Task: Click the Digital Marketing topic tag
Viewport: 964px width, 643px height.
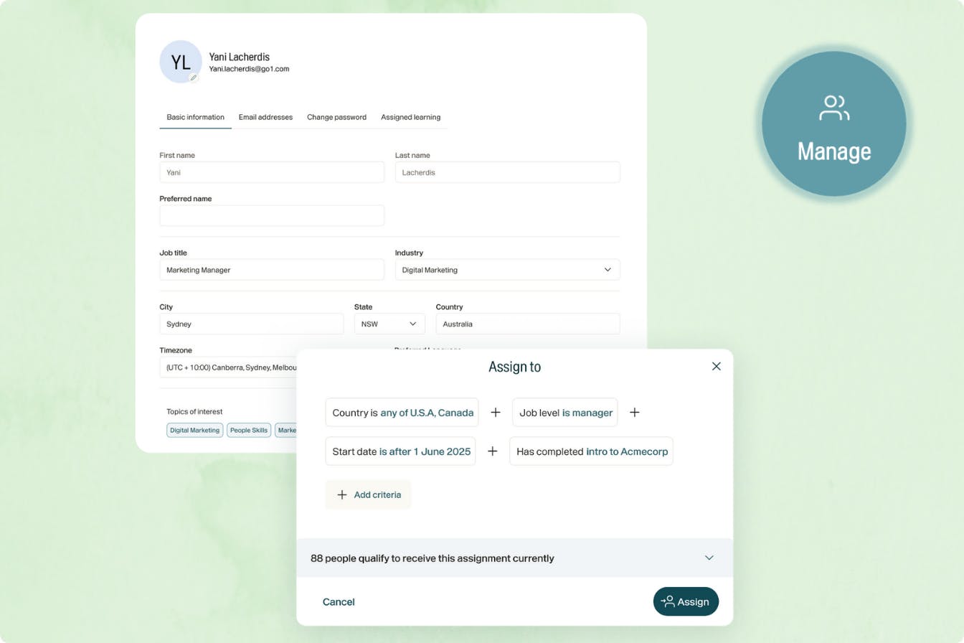Action: tap(195, 431)
